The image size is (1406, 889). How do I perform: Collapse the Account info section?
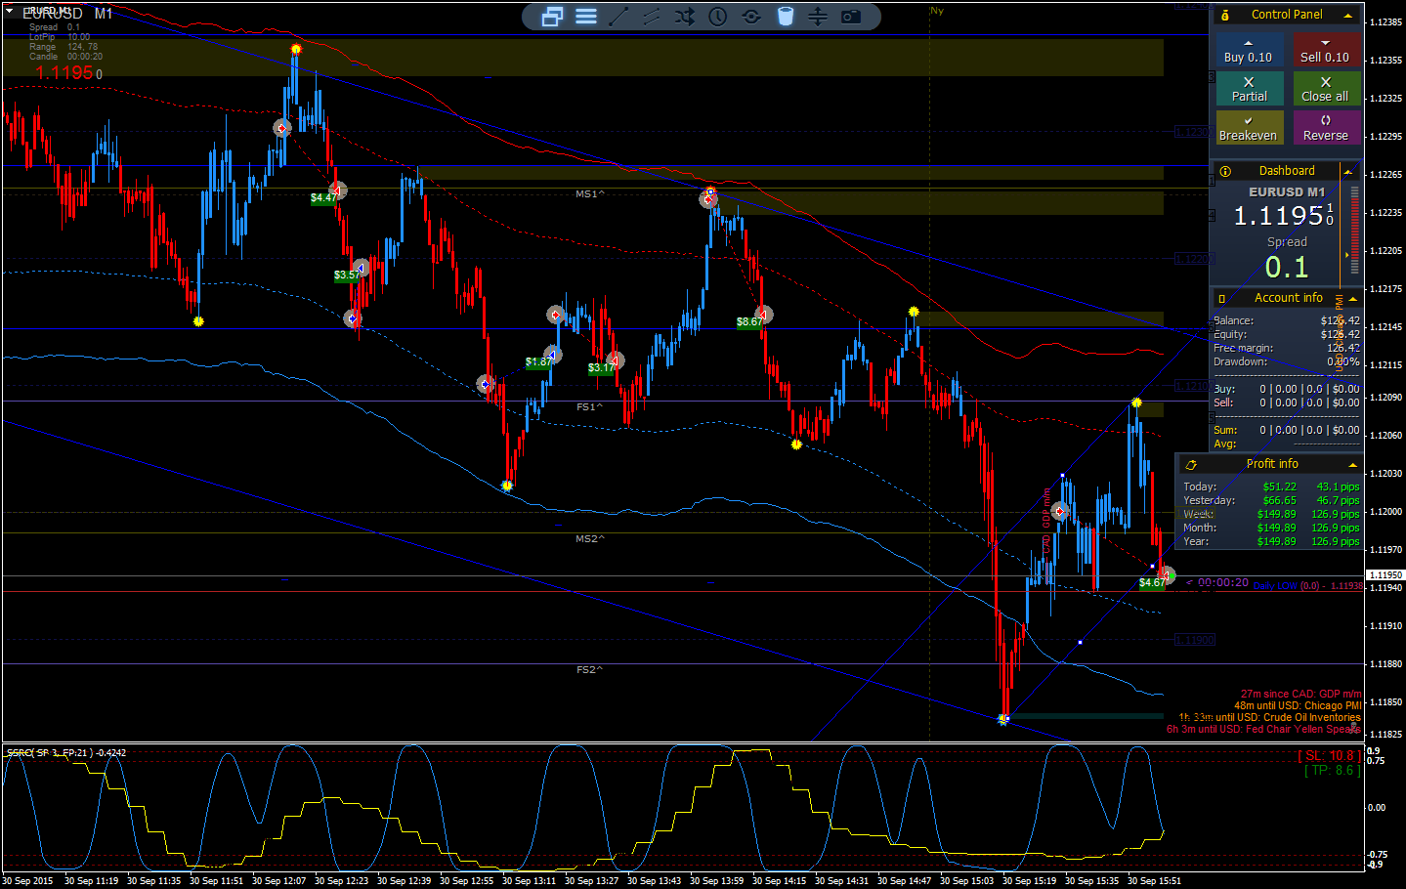1352,298
